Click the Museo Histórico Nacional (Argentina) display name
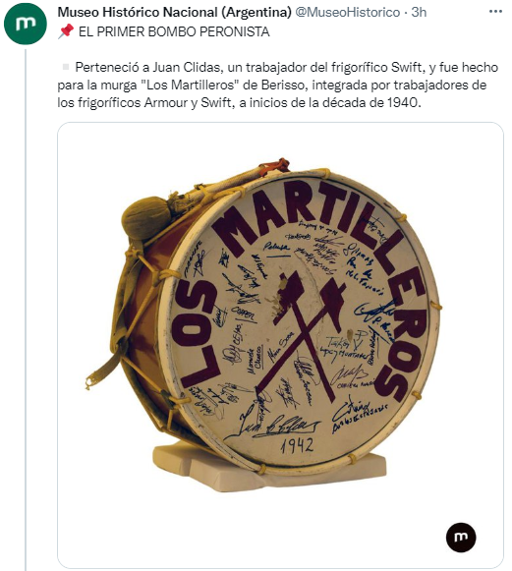 (x=174, y=12)
